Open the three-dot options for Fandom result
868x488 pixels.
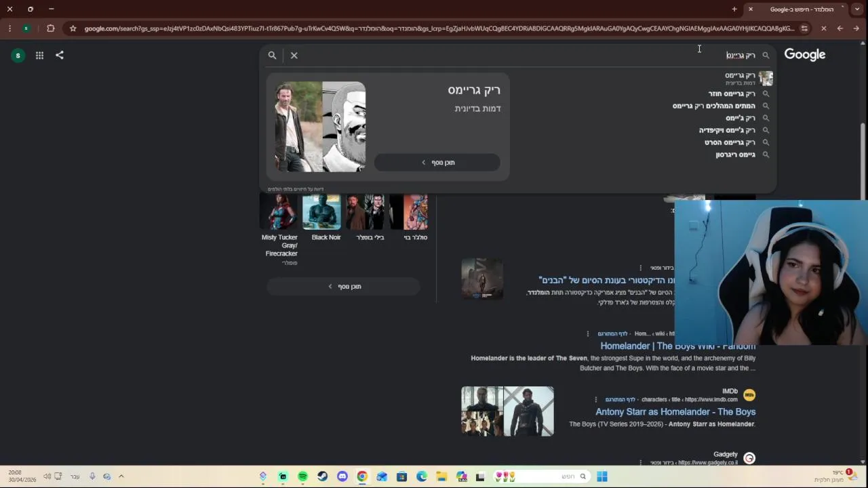coord(588,333)
